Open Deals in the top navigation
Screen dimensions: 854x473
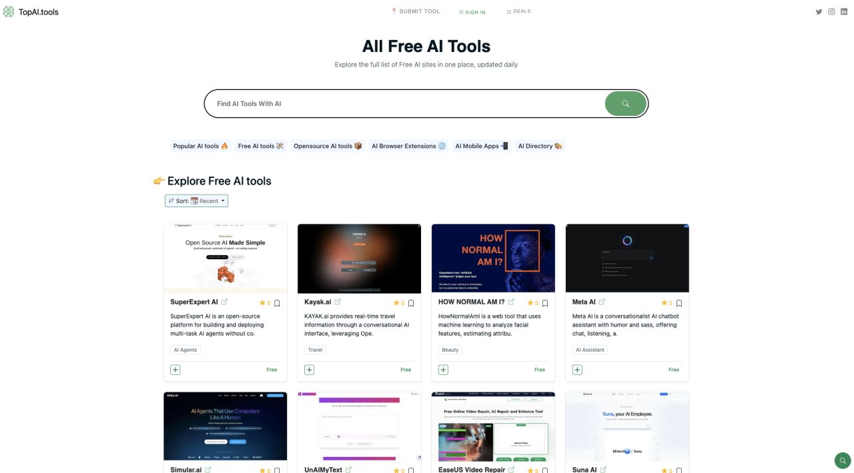[518, 11]
